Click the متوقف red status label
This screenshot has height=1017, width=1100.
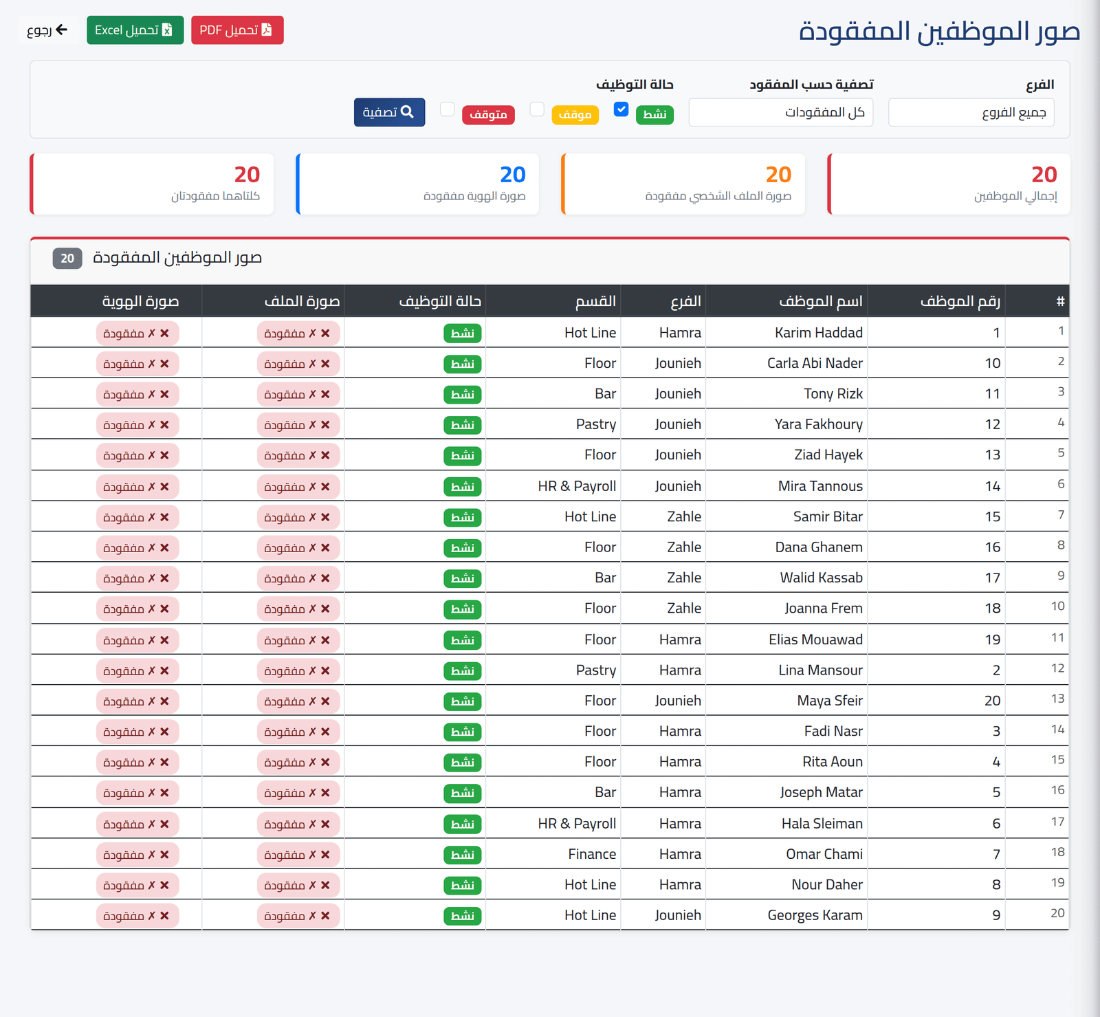click(488, 115)
